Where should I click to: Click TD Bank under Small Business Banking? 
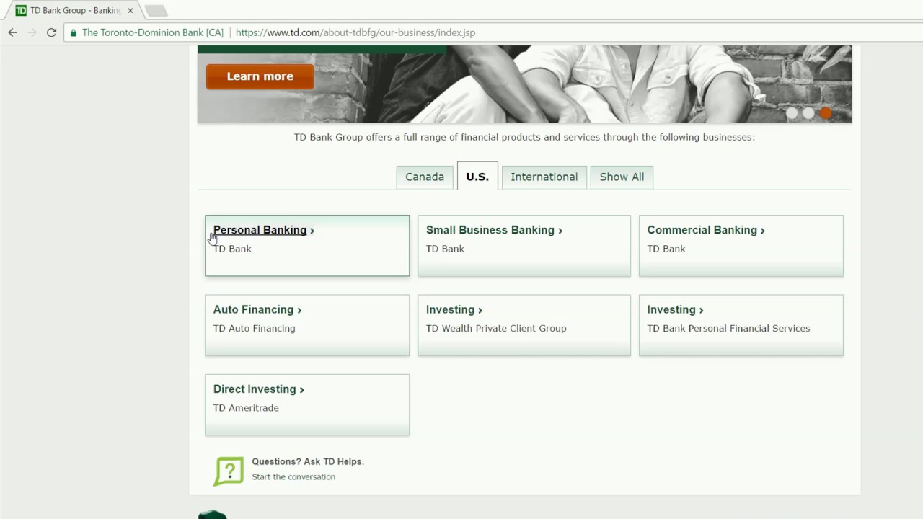tap(445, 249)
